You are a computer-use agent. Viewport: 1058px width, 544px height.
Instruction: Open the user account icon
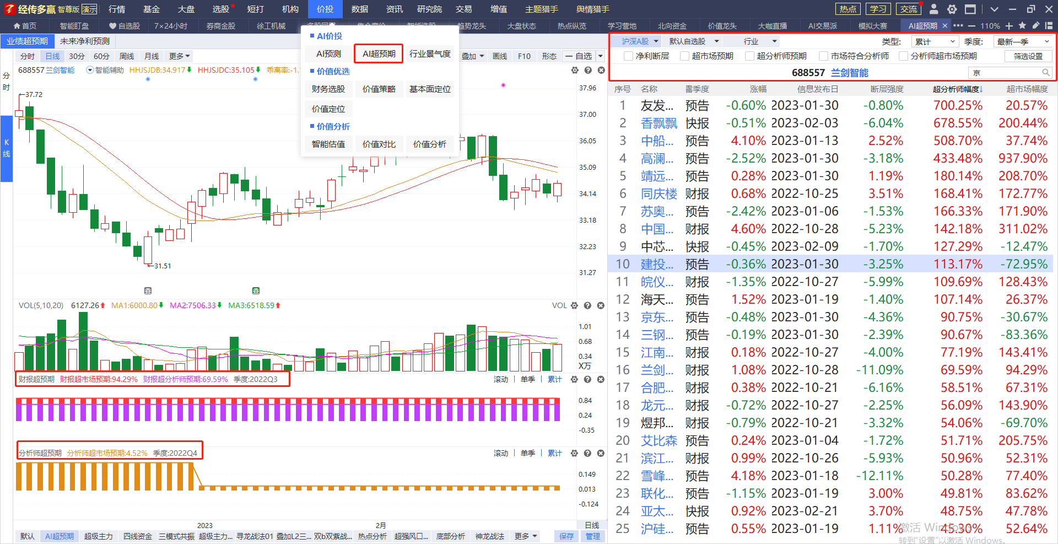click(x=933, y=9)
